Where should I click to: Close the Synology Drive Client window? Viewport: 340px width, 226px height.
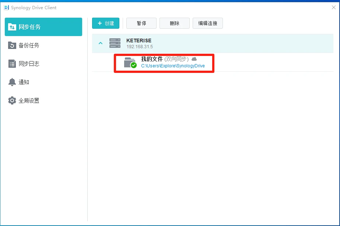(334, 8)
